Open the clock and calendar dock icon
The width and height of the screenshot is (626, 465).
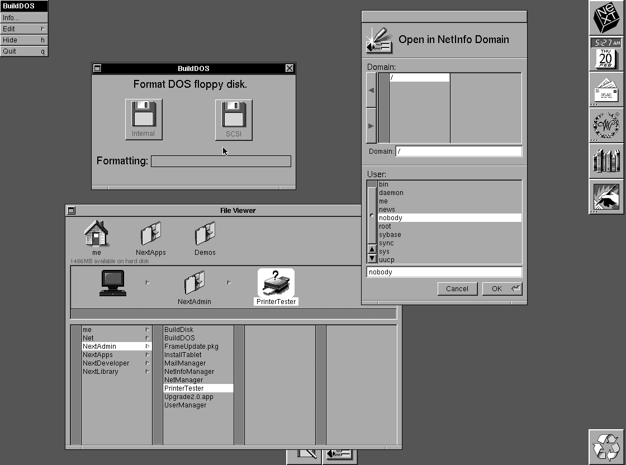(606, 54)
